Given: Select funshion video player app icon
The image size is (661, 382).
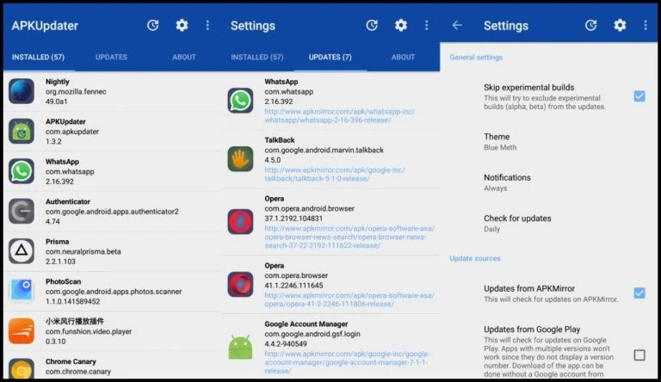Looking at the screenshot, I should [x=21, y=331].
